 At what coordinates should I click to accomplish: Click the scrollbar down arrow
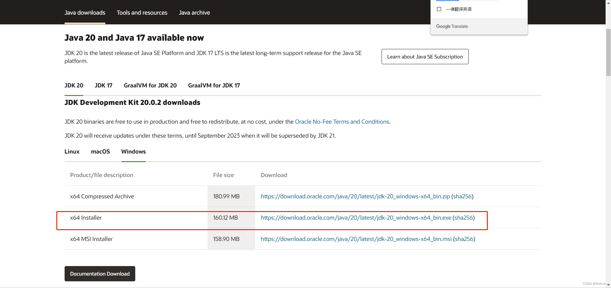[608, 285]
